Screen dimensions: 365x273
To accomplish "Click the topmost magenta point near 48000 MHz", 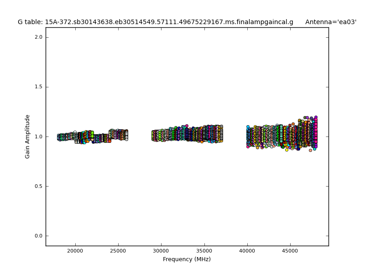I will pos(316,117).
